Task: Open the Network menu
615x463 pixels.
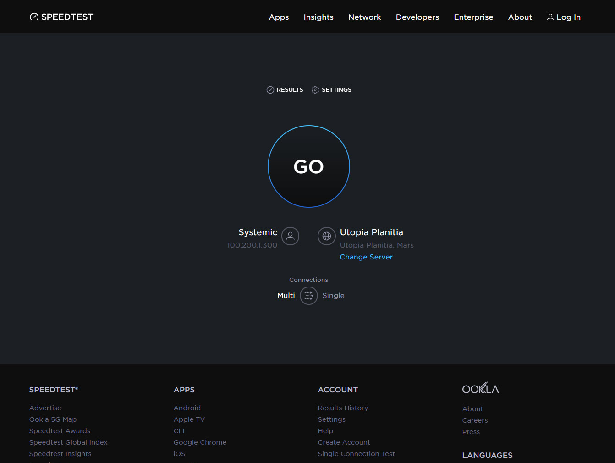Action: 365,17
